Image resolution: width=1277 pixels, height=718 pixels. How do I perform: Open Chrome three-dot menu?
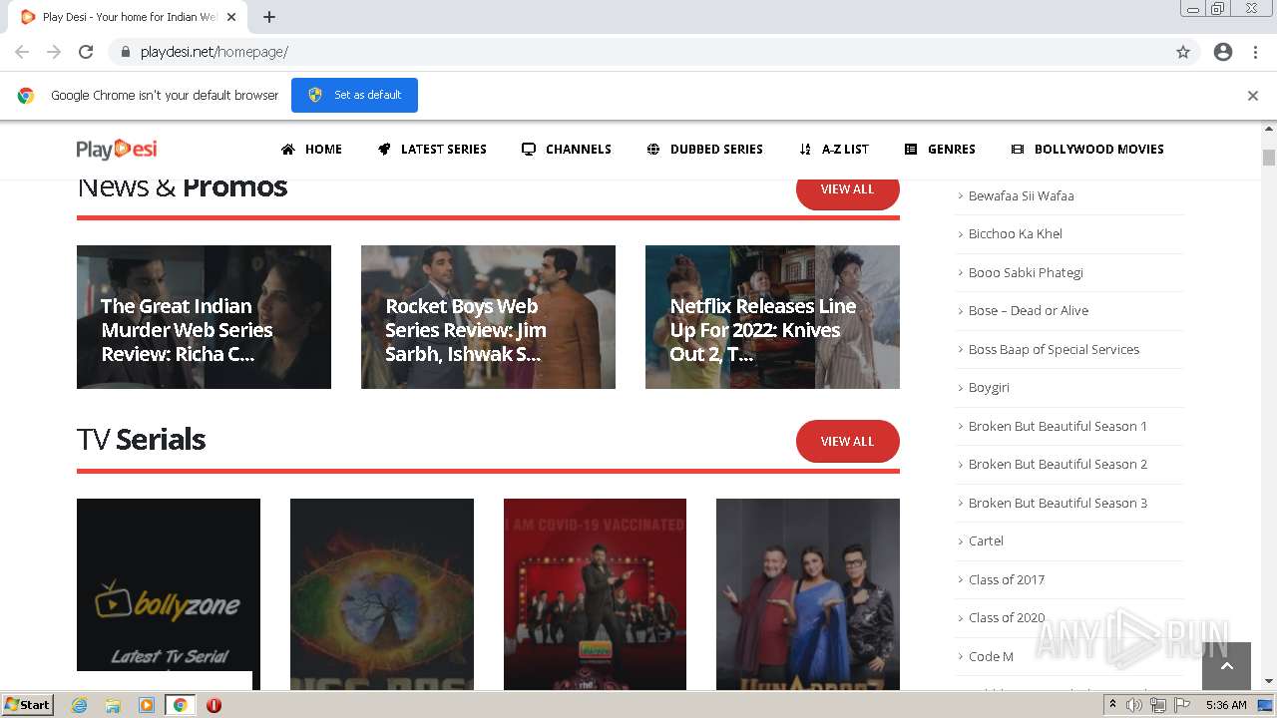(x=1255, y=52)
